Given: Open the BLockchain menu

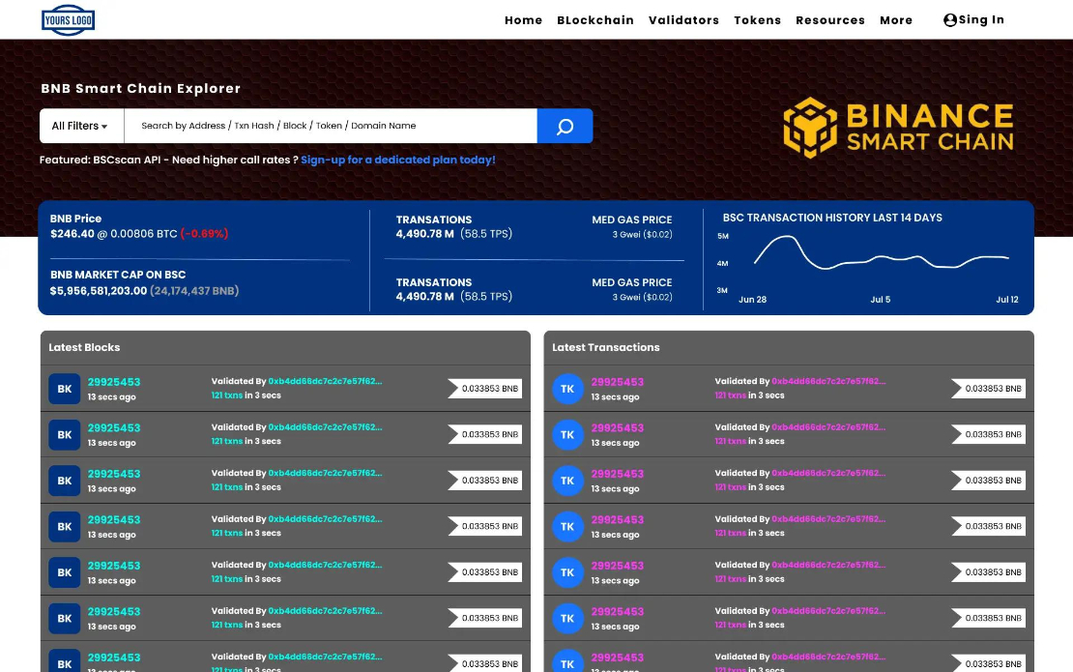Looking at the screenshot, I should pos(595,20).
